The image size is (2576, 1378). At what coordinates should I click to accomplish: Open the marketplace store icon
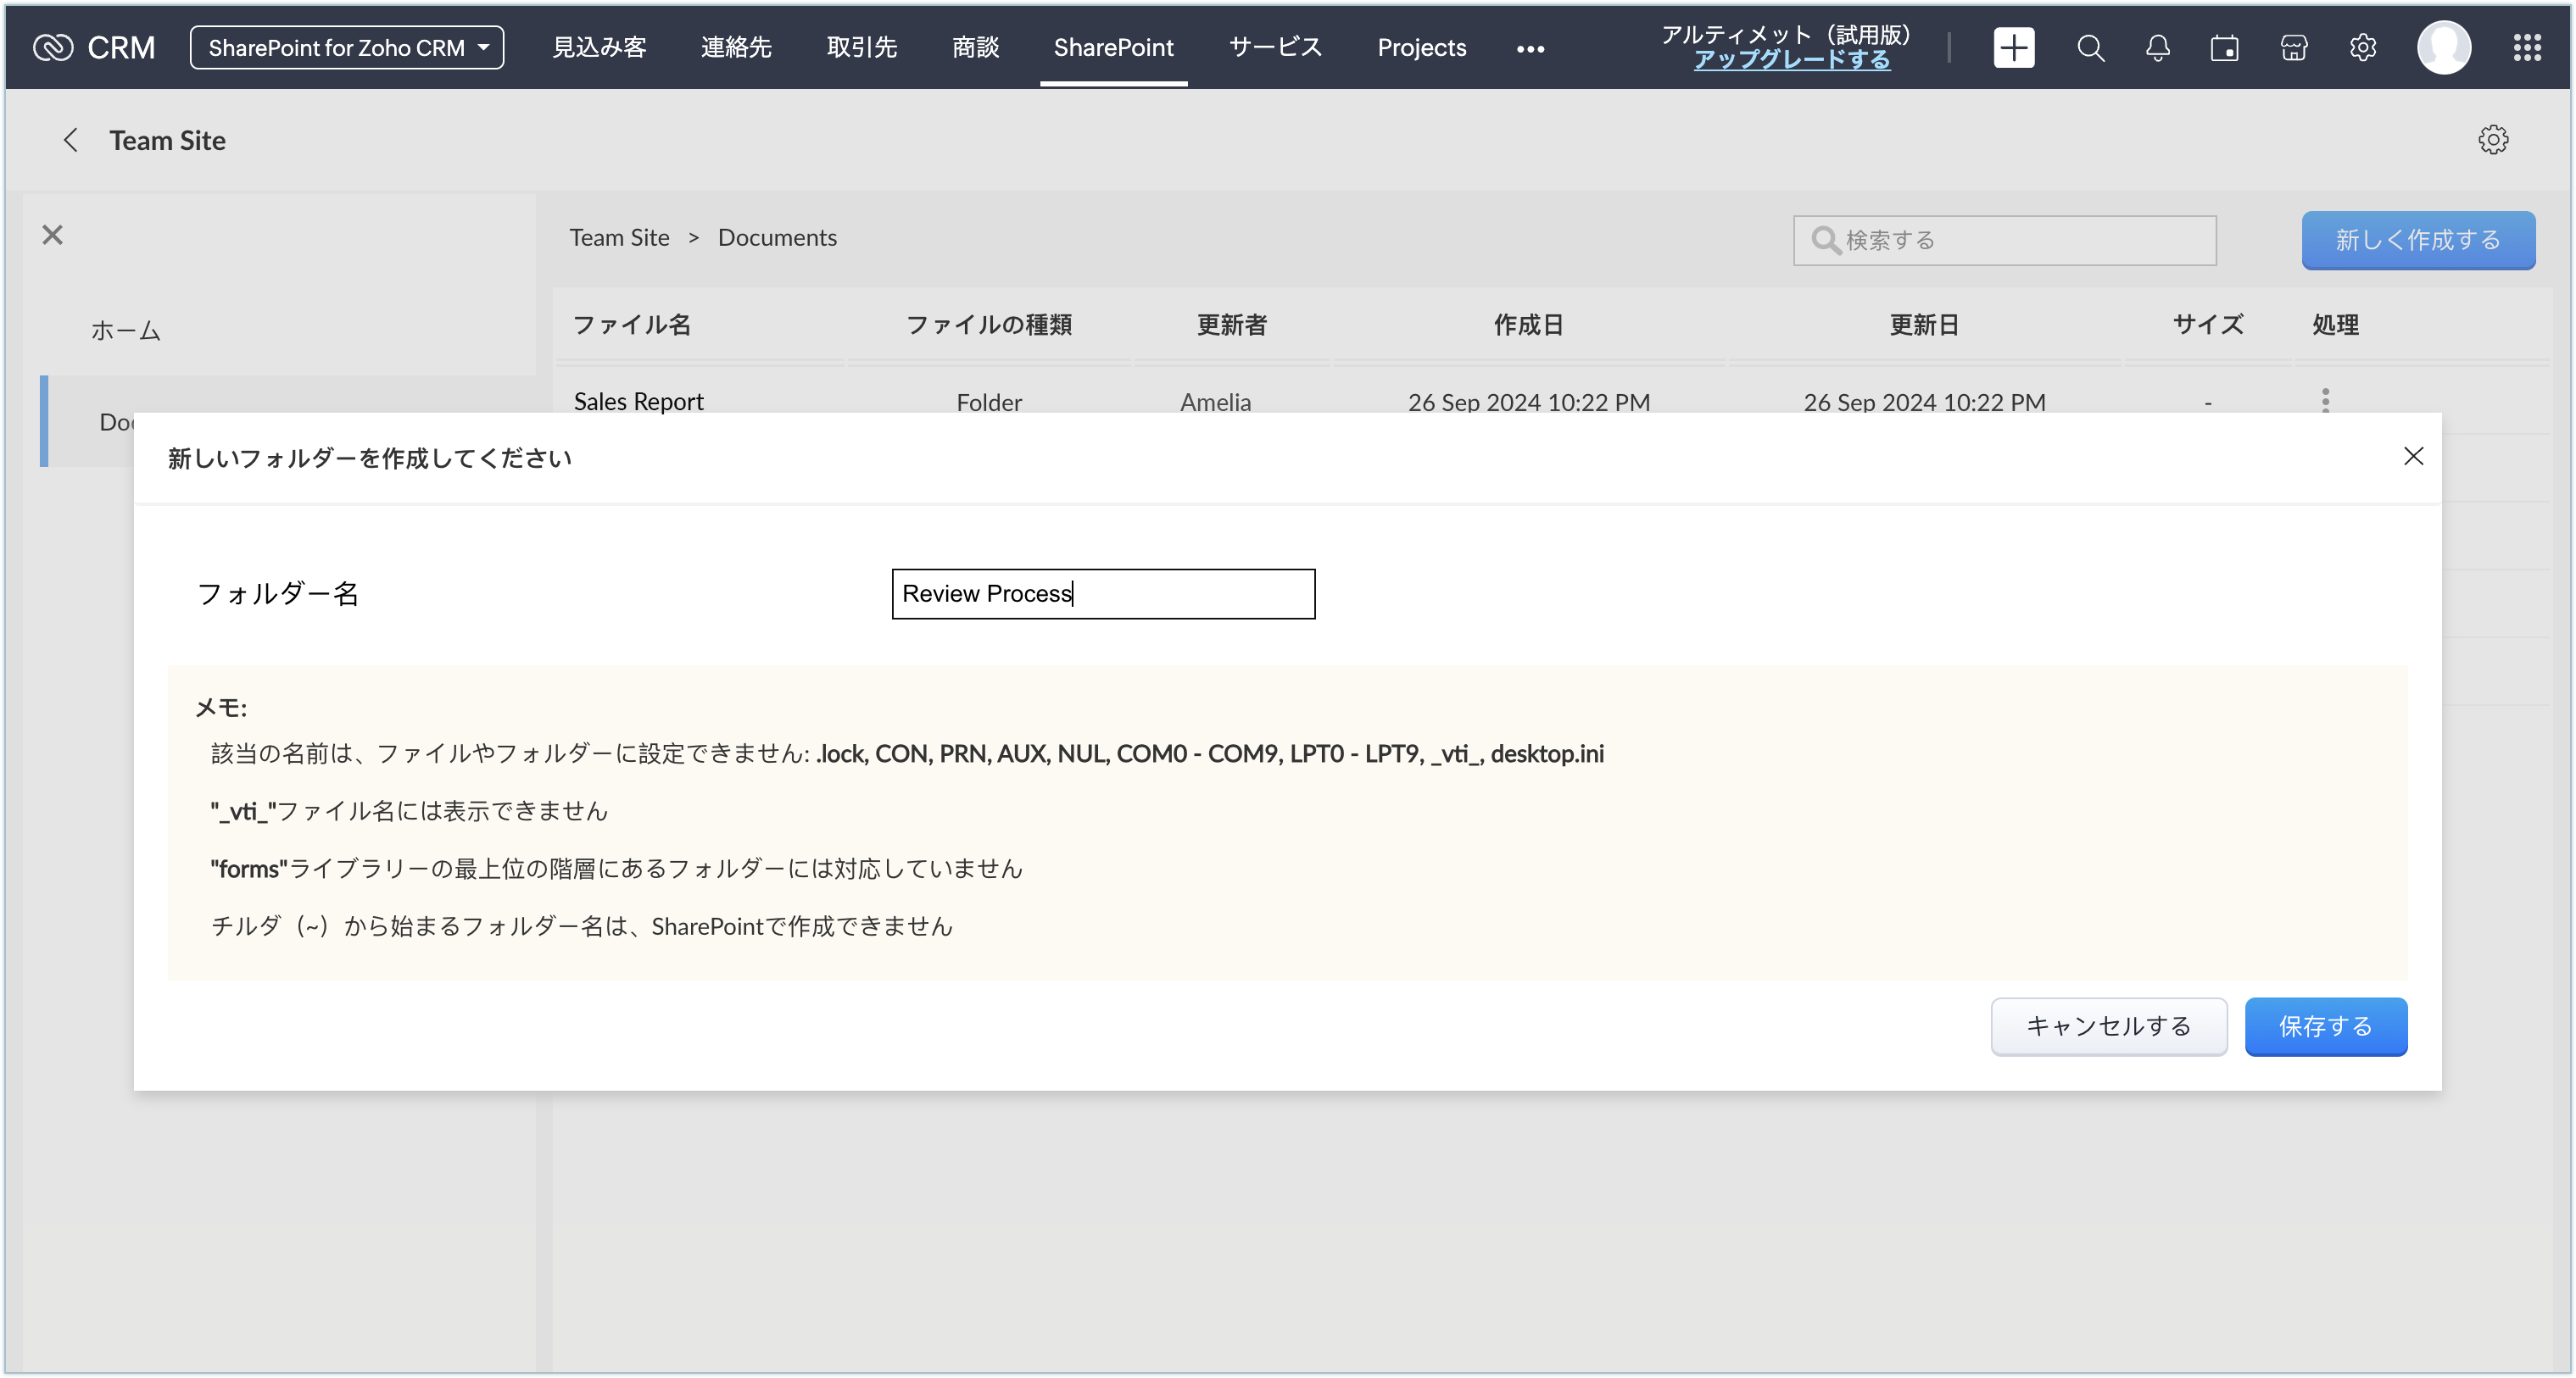tap(2294, 47)
